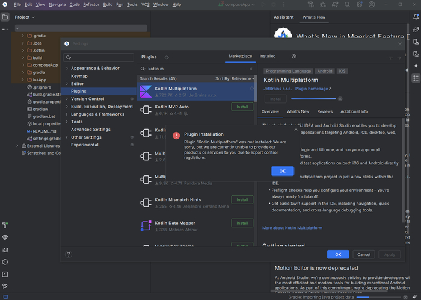Open the Terminal tool window icon
The width and height of the screenshot is (421, 300).
click(x=5, y=274)
